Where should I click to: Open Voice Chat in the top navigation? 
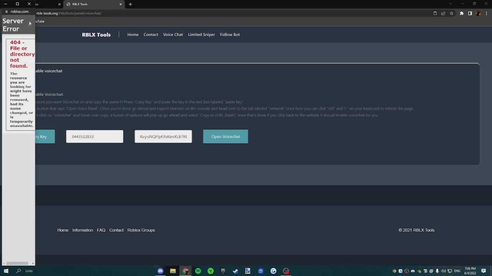click(x=173, y=34)
